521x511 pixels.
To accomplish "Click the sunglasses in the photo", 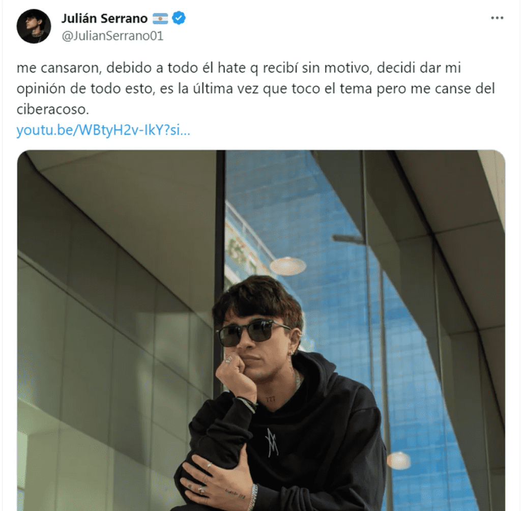I will tap(253, 331).
